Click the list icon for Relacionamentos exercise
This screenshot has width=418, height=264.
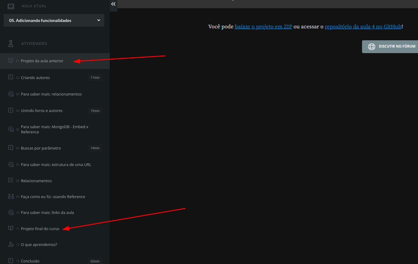pyautogui.click(x=11, y=180)
